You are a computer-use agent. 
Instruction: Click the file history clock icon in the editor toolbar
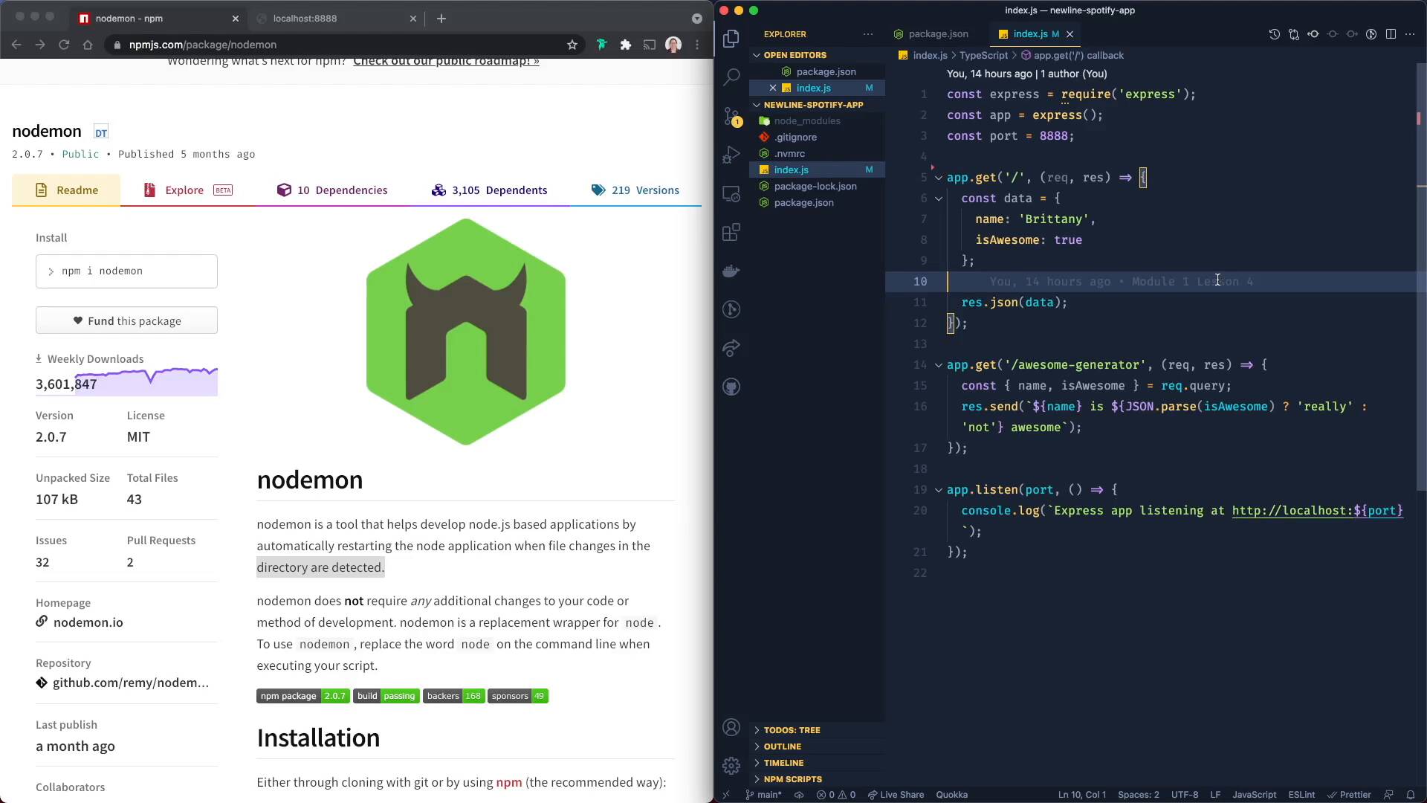pos(1274,34)
